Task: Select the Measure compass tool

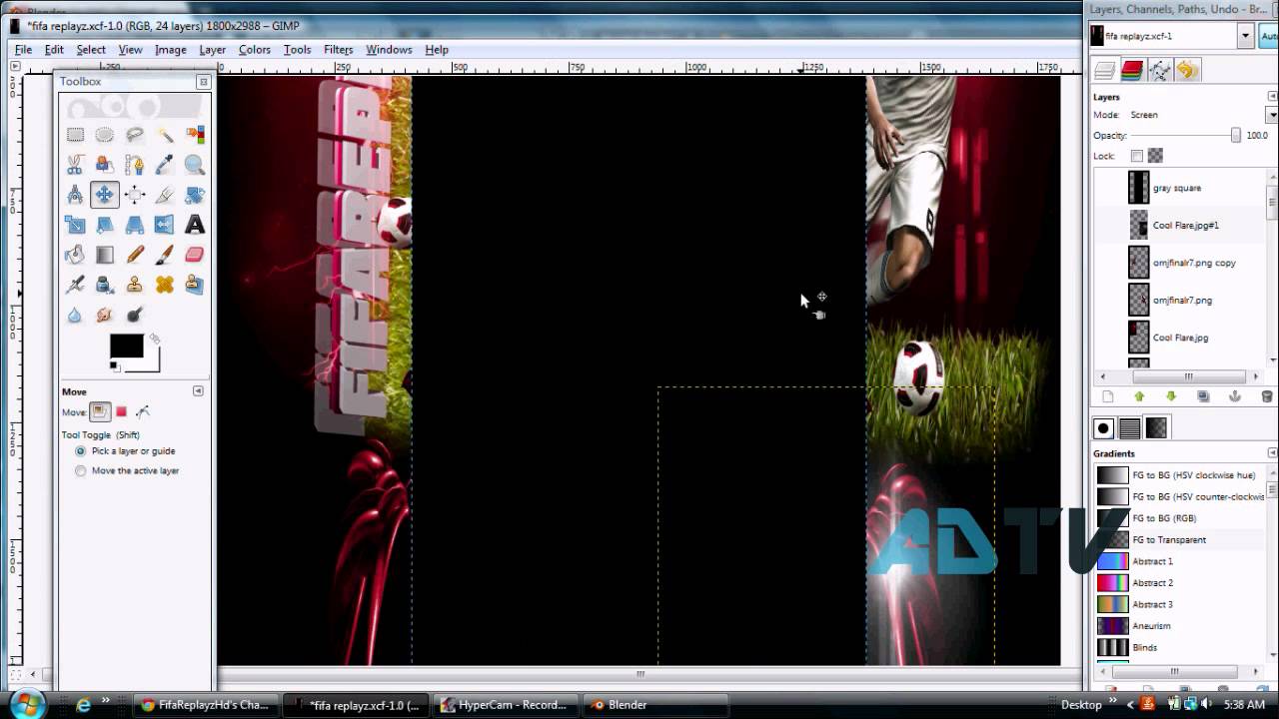Action: coord(75,195)
